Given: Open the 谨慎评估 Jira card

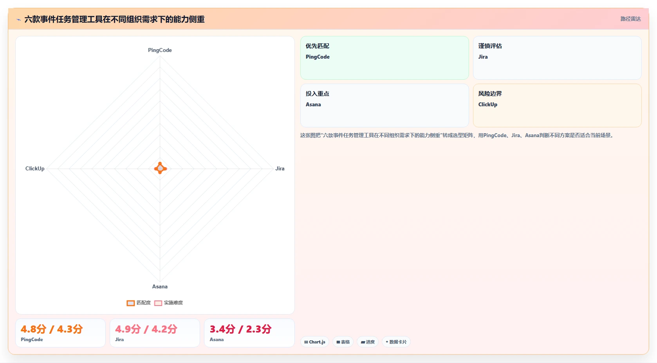Looking at the screenshot, I should click(x=557, y=58).
